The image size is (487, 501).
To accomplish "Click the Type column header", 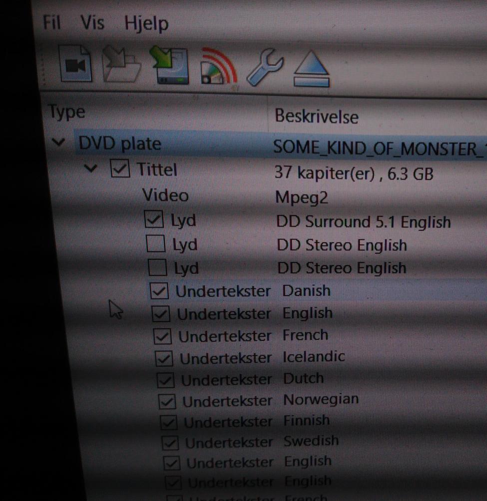I will 67,112.
